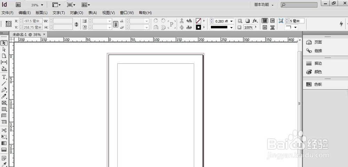Viewport: 348px width, 167px height.
Task: Expand the opacity 100% slider arrow
Action: [x=256, y=27]
